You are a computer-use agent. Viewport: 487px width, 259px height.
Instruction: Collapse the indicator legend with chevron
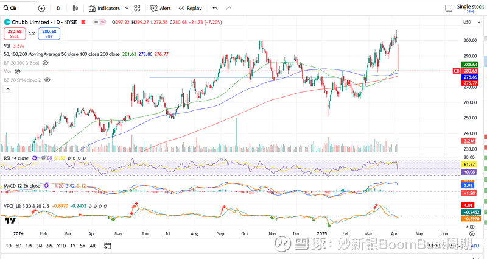click(x=8, y=89)
